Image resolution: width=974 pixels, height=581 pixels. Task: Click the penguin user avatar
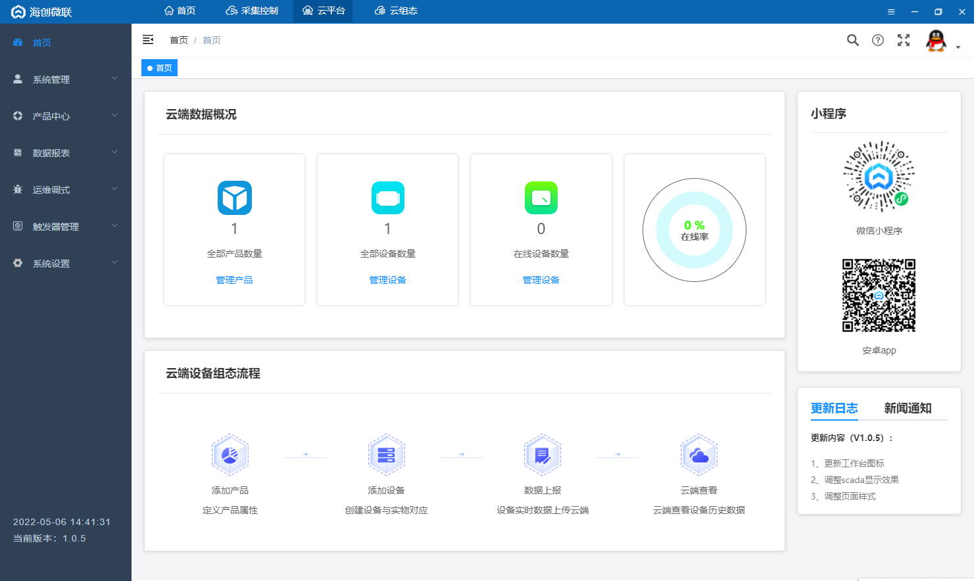pos(936,41)
